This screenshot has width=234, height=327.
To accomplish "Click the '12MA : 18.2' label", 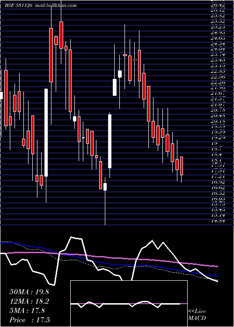I will pos(29,301).
